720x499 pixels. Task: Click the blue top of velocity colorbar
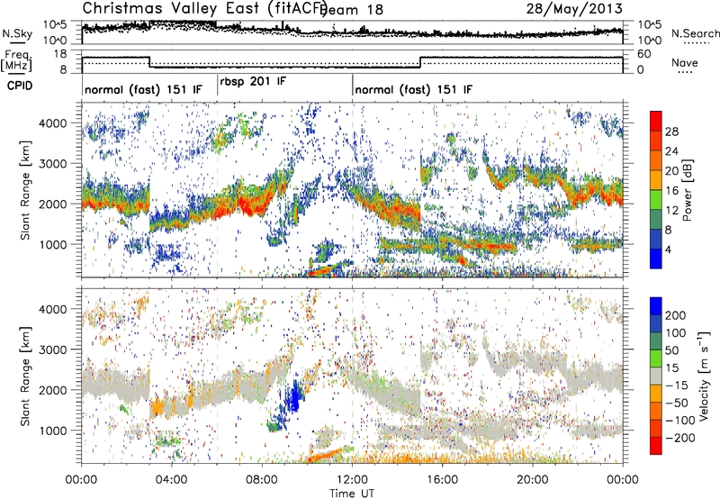point(656,306)
